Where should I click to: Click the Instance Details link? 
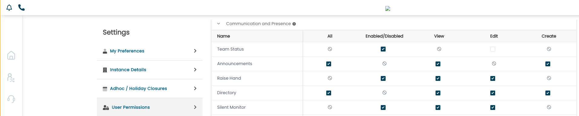point(128,70)
